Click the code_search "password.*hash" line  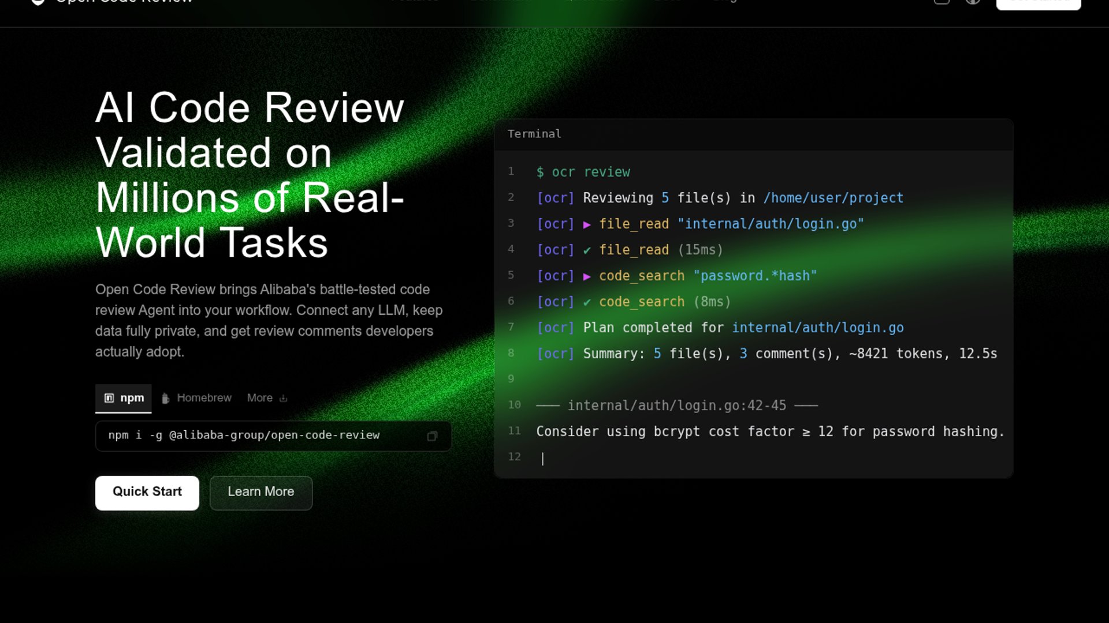676,276
